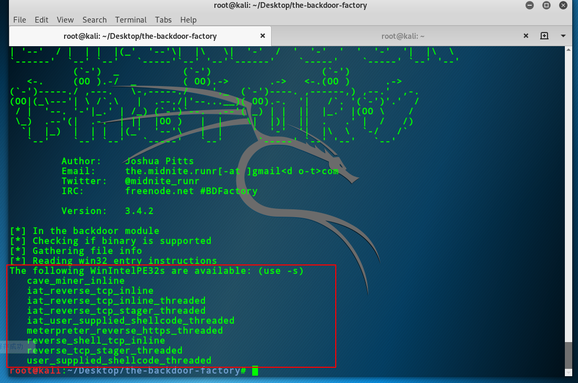Switch to the root@kali: ~ tab
Viewport: 578px width, 383px height.
[x=403, y=36]
